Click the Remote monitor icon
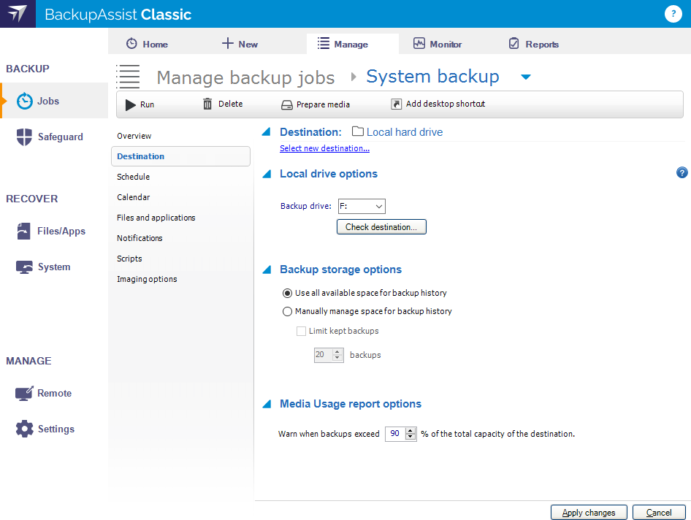Image resolution: width=691 pixels, height=520 pixels. 24,393
